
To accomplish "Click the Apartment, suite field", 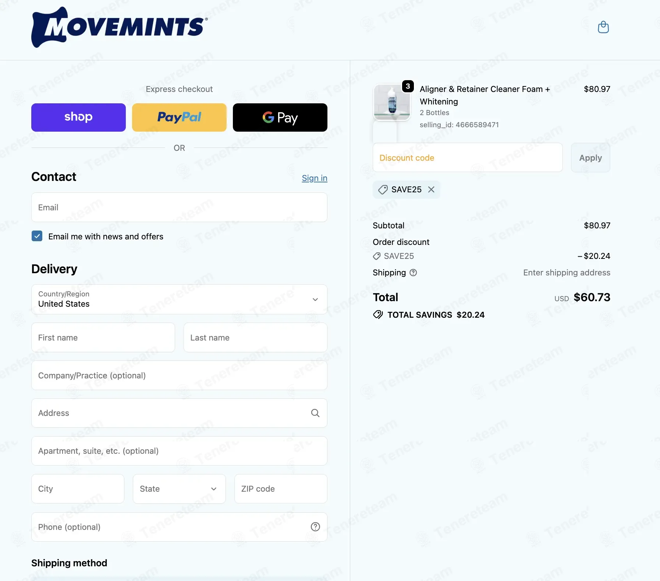I will click(179, 451).
